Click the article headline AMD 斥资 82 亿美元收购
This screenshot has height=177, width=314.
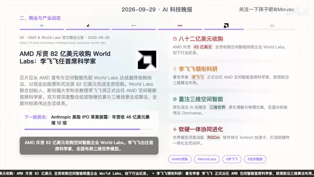65,58
